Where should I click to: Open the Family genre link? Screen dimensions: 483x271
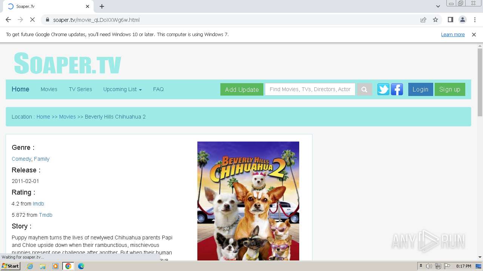(42, 159)
